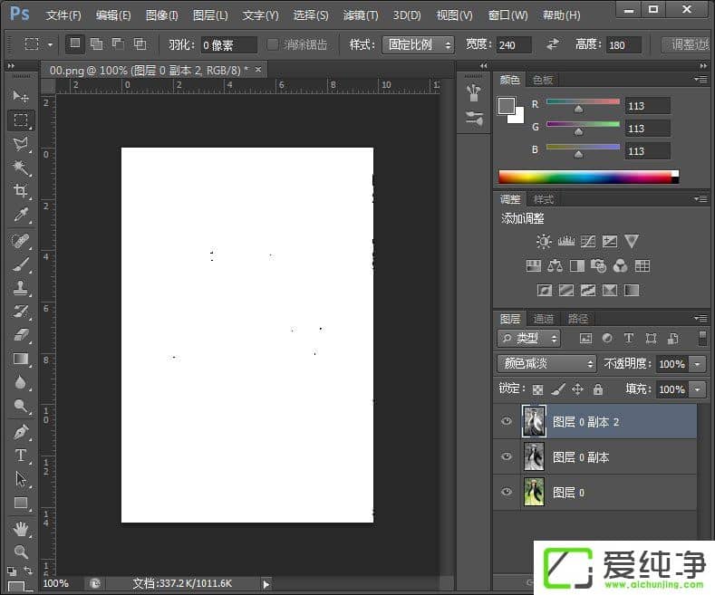Click the lock all layer icon
715x595 pixels.
(598, 389)
